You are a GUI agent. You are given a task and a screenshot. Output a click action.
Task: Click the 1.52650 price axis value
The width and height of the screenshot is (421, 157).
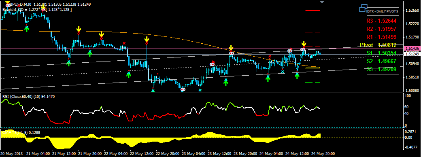point(412,11)
